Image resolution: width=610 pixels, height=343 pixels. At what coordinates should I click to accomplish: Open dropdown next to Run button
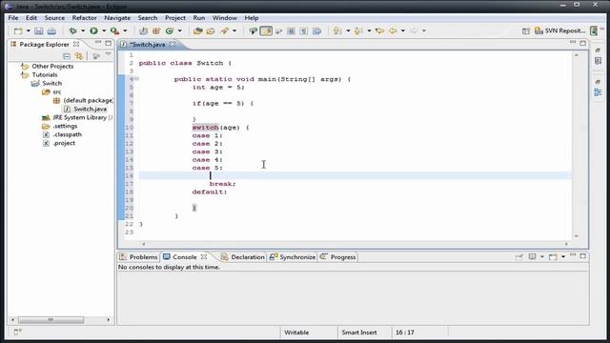click(104, 30)
